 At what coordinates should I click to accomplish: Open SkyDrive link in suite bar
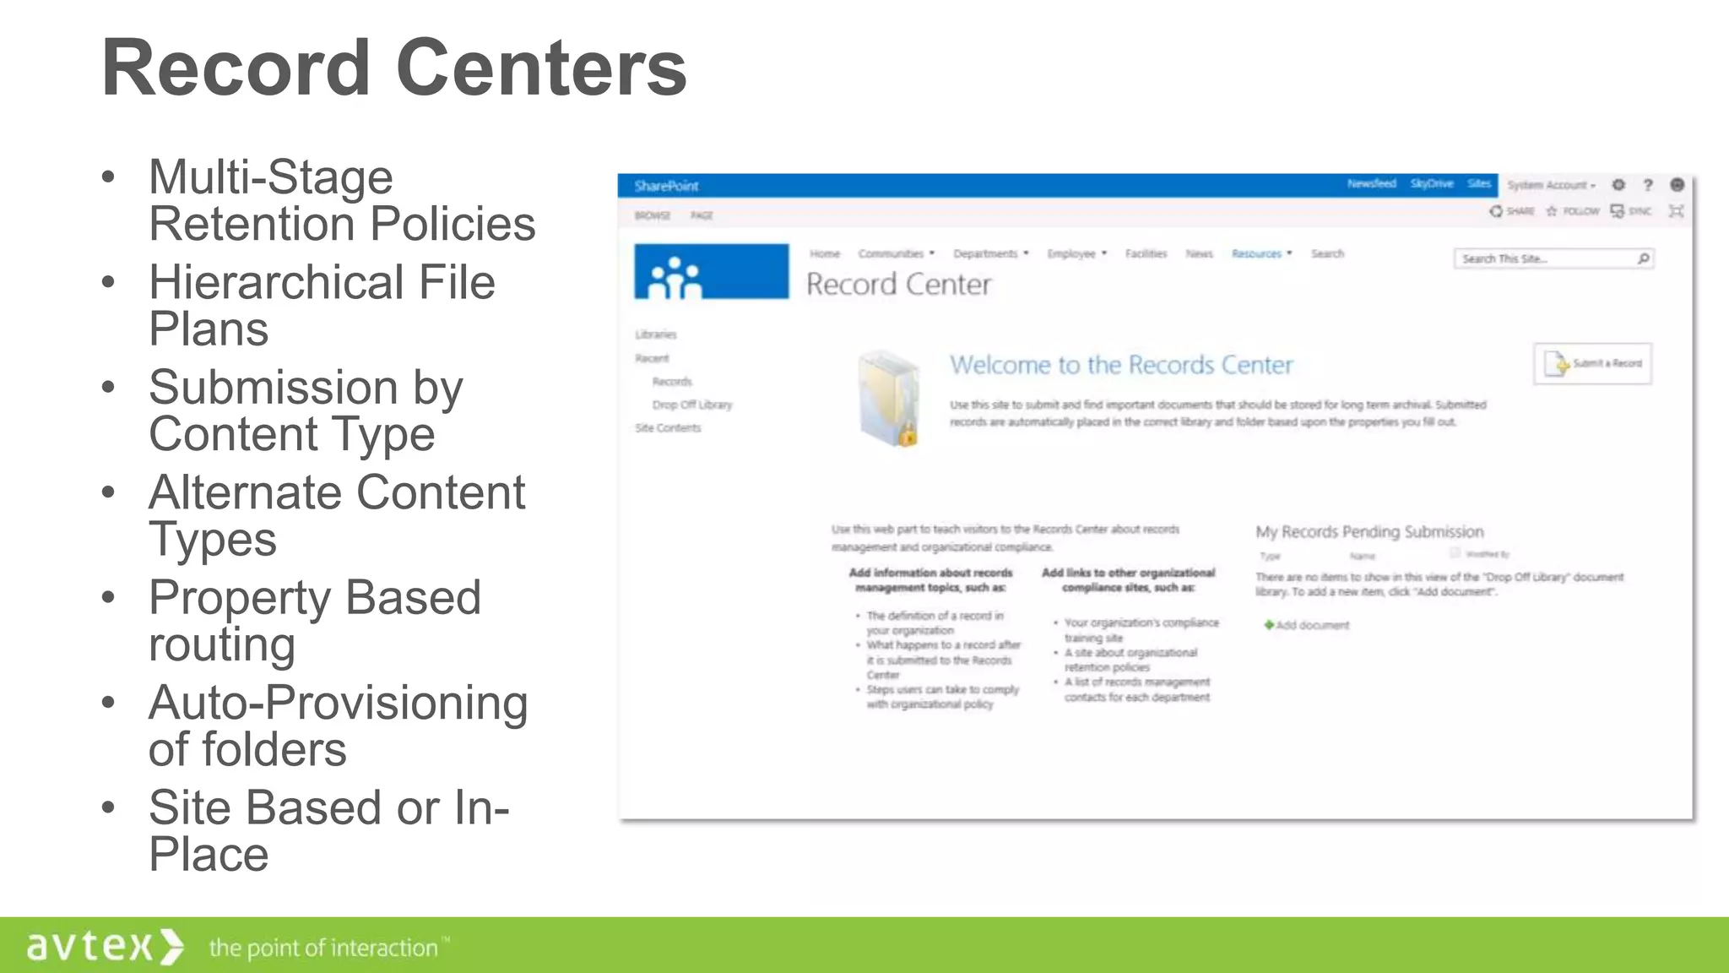[x=1432, y=183]
